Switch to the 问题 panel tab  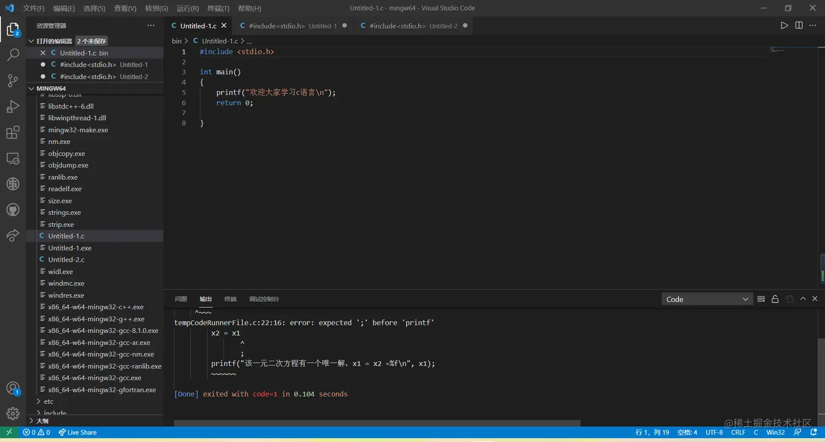point(181,299)
